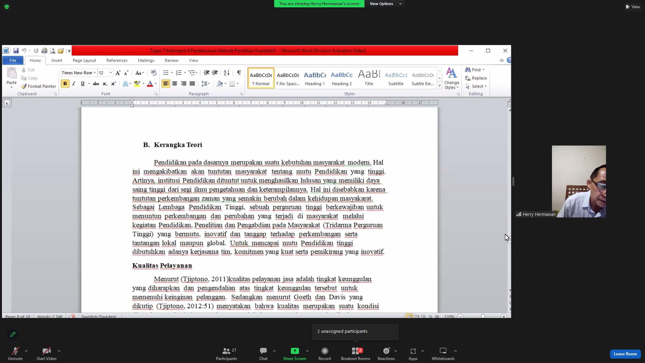
Task: Apply Strikethrough formatting
Action: [96, 84]
